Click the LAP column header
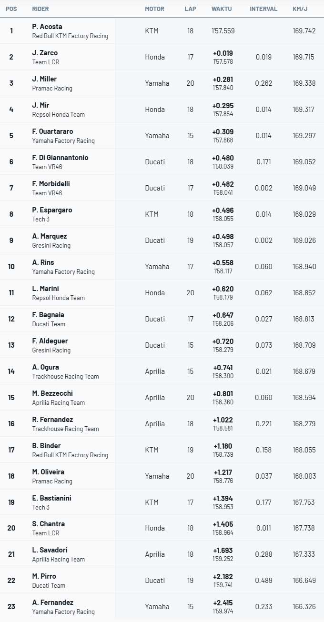This screenshot has height=622, width=324. (x=190, y=9)
